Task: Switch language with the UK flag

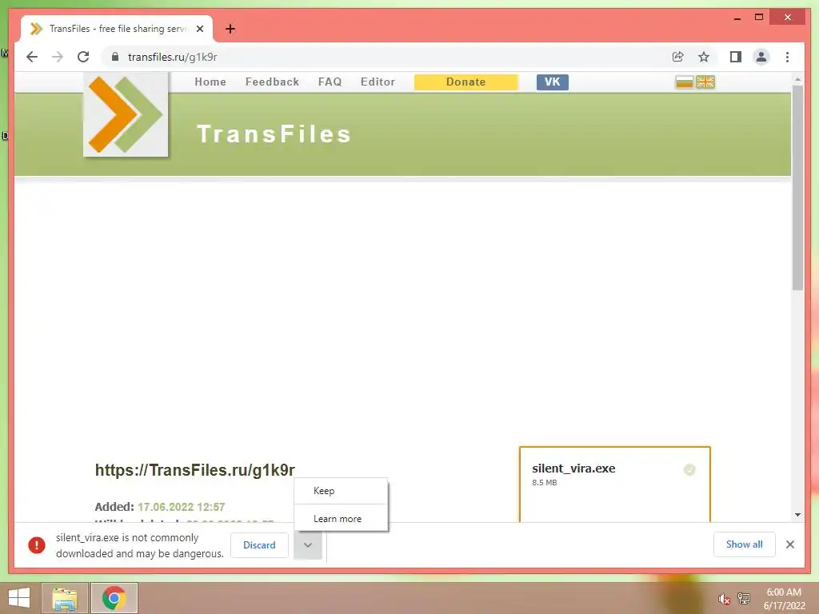Action: pos(705,82)
